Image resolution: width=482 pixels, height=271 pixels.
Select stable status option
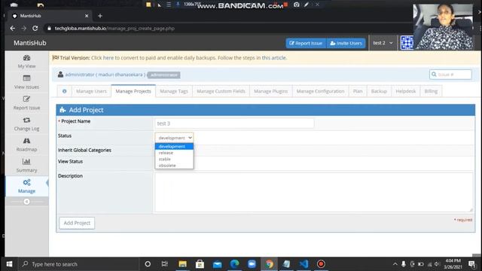click(x=174, y=159)
